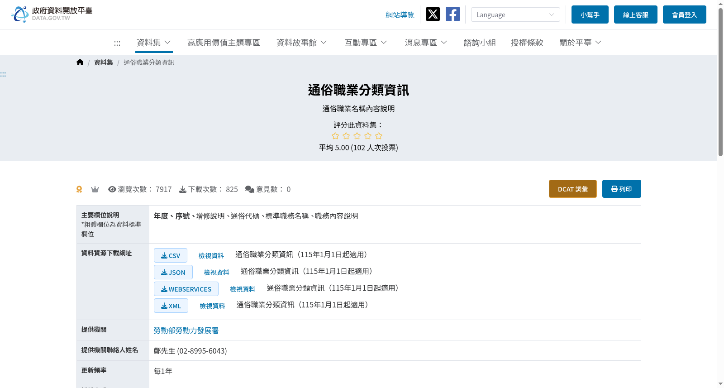Expand the 資料集 menu
The height and width of the screenshot is (388, 724).
click(154, 43)
